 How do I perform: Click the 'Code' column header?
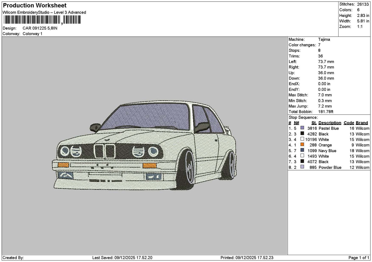[349, 123]
